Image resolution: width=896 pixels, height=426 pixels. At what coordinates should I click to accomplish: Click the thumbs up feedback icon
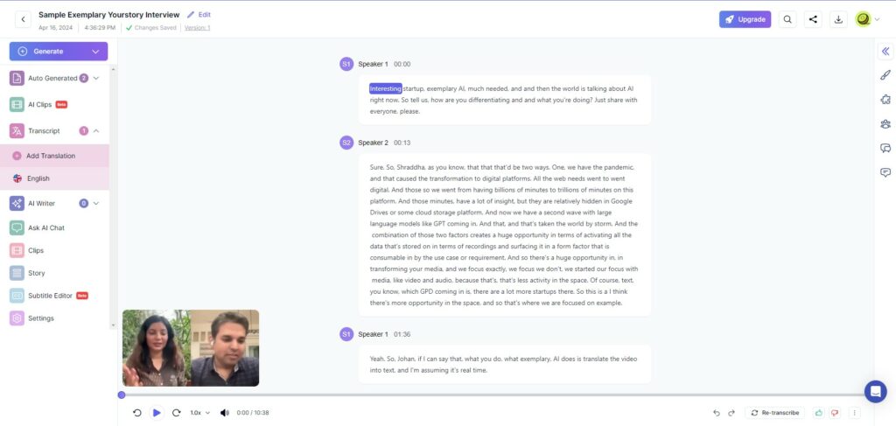tap(819, 413)
